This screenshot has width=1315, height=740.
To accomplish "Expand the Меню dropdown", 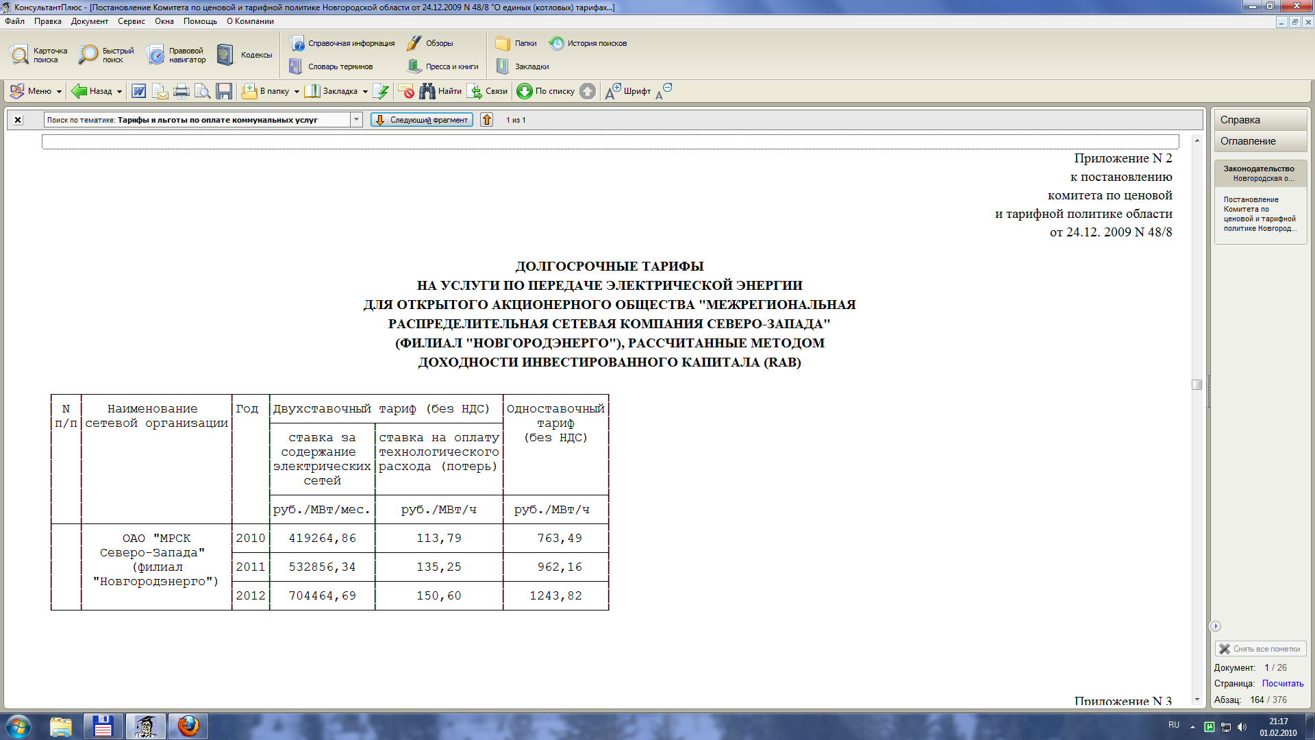I will click(35, 91).
